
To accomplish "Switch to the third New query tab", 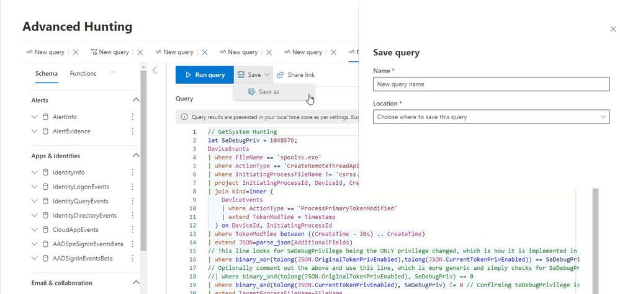I will 174,52.
